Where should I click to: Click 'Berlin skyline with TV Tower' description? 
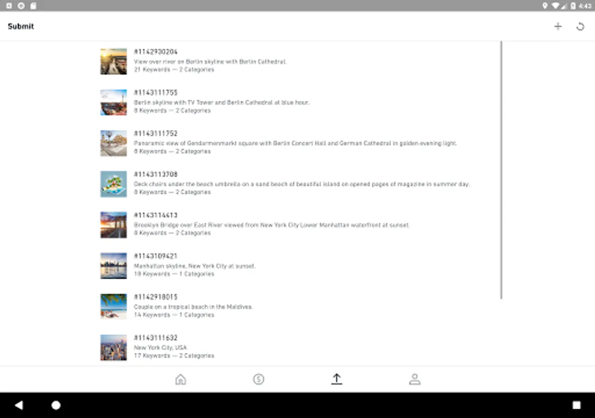pos(221,102)
